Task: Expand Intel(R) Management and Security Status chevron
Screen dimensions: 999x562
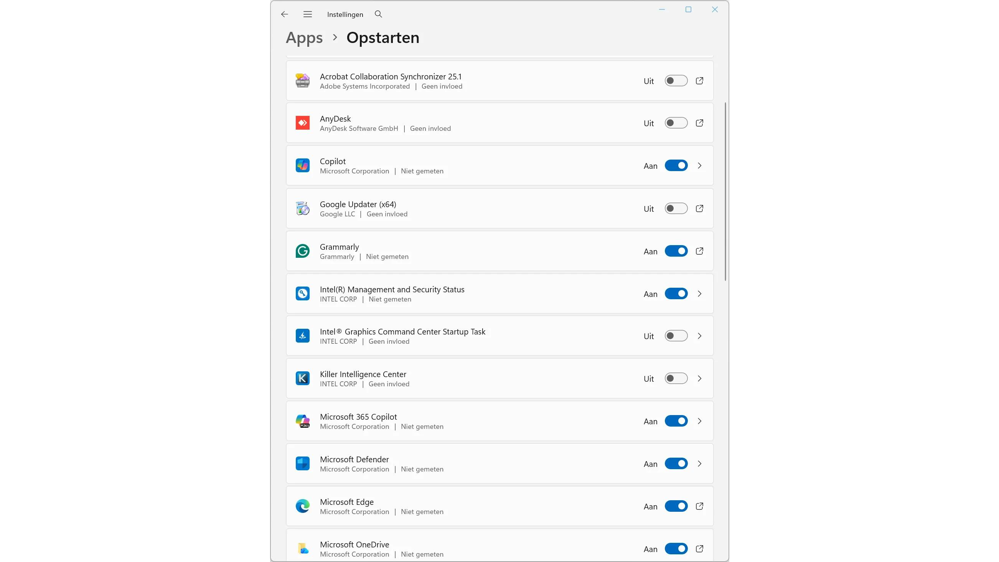Action: [x=699, y=293]
